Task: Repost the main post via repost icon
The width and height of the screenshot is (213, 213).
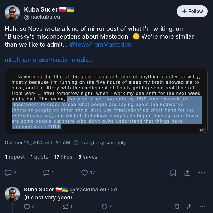Action: 46,173
